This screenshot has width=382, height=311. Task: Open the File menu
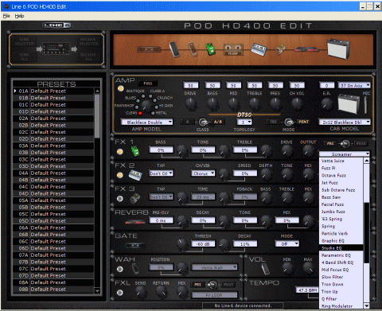coord(6,16)
